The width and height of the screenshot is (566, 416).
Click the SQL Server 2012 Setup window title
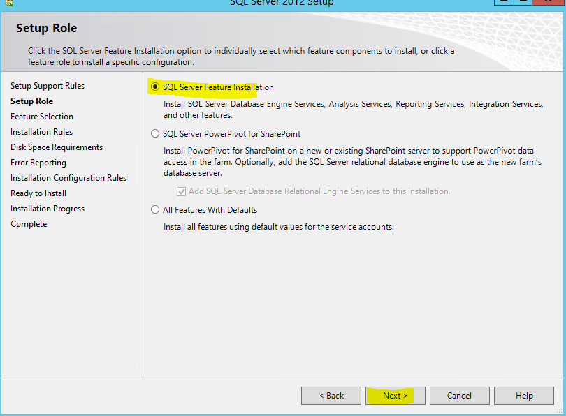[282, 3]
